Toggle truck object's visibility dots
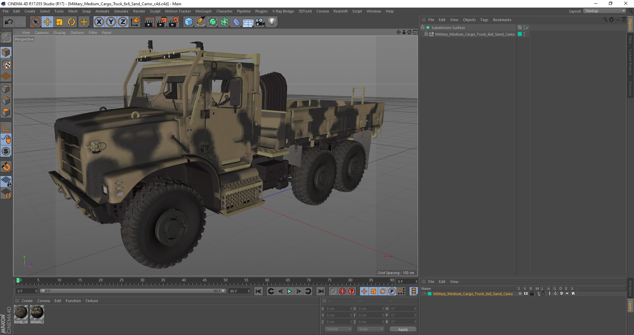634x335 pixels. (x=524, y=34)
